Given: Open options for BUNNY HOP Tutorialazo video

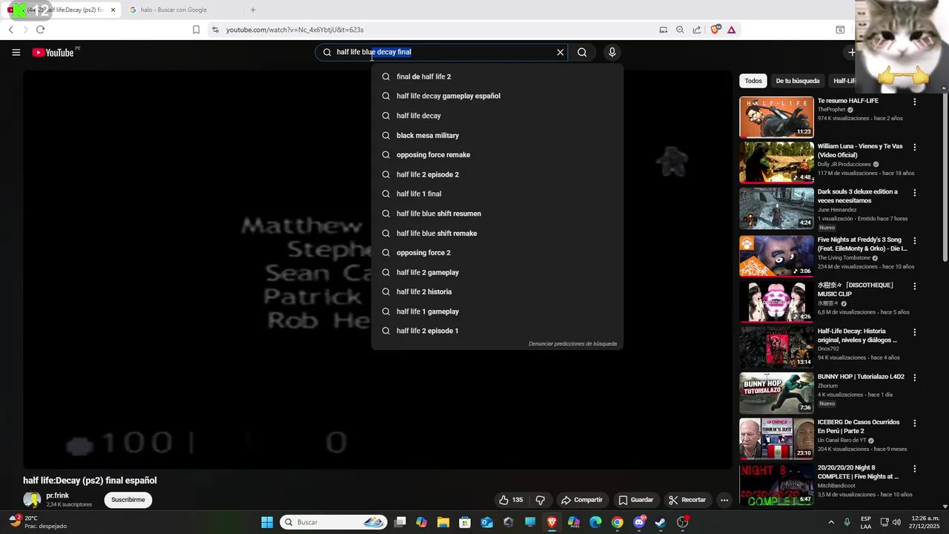Looking at the screenshot, I should click(914, 377).
